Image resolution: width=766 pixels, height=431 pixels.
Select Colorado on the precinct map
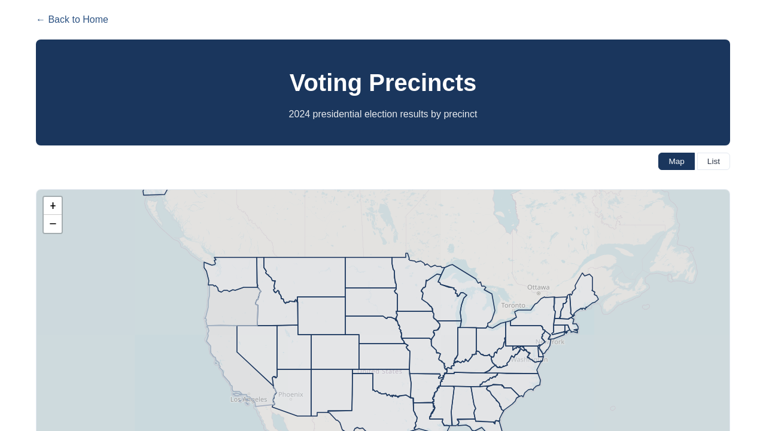click(335, 352)
